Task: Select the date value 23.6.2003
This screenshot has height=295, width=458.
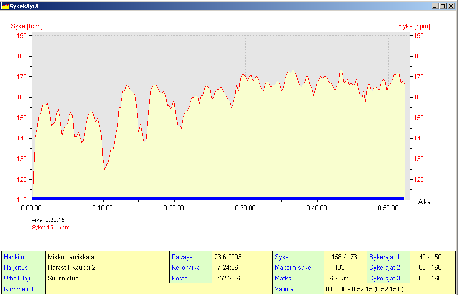Action: (242, 257)
